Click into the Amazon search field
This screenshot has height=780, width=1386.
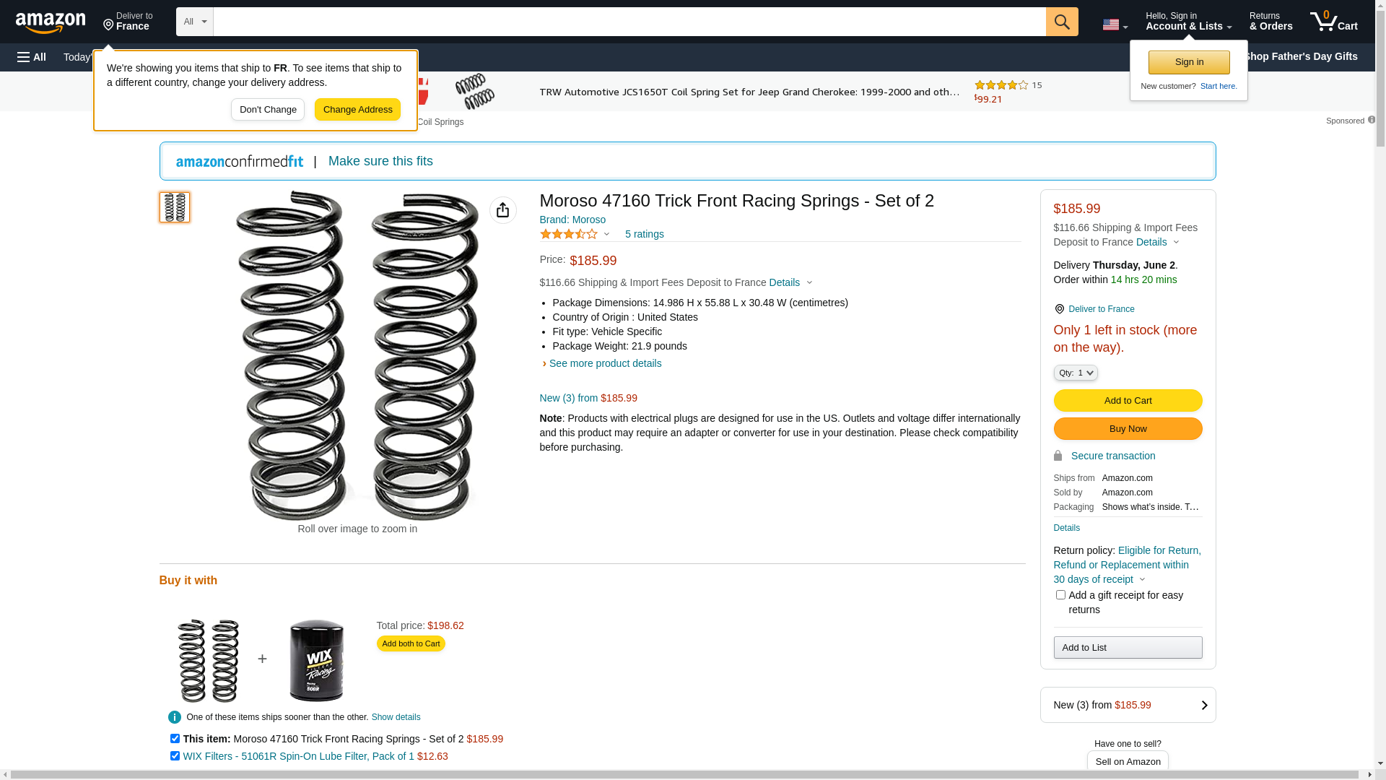tap(629, 22)
